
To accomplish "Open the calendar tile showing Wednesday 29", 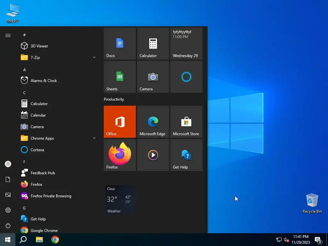I will click(x=186, y=44).
